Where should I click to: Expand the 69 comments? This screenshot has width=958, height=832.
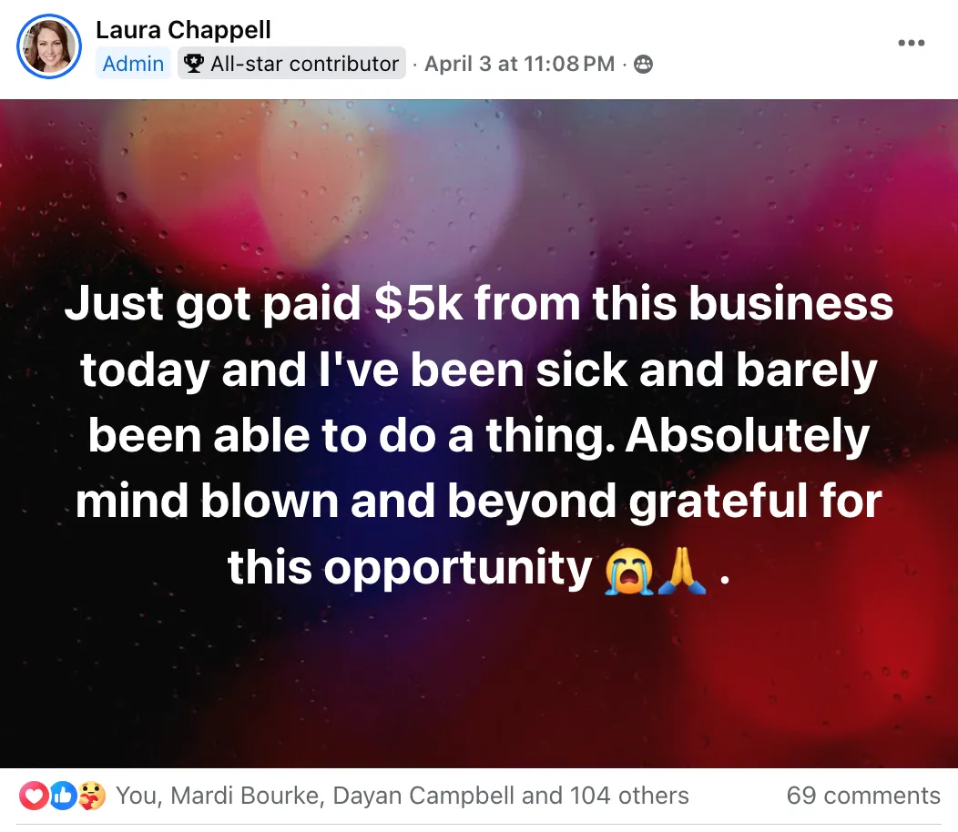pyautogui.click(x=863, y=796)
